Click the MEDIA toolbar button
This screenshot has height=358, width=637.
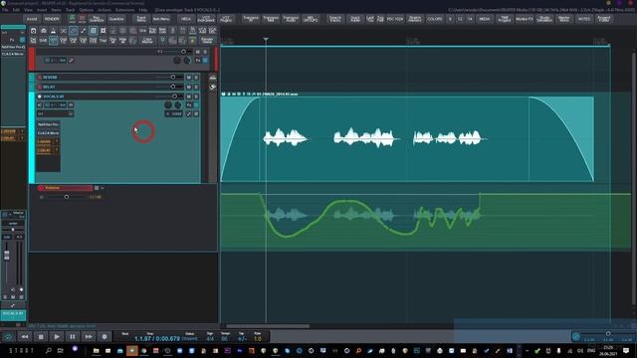click(485, 19)
